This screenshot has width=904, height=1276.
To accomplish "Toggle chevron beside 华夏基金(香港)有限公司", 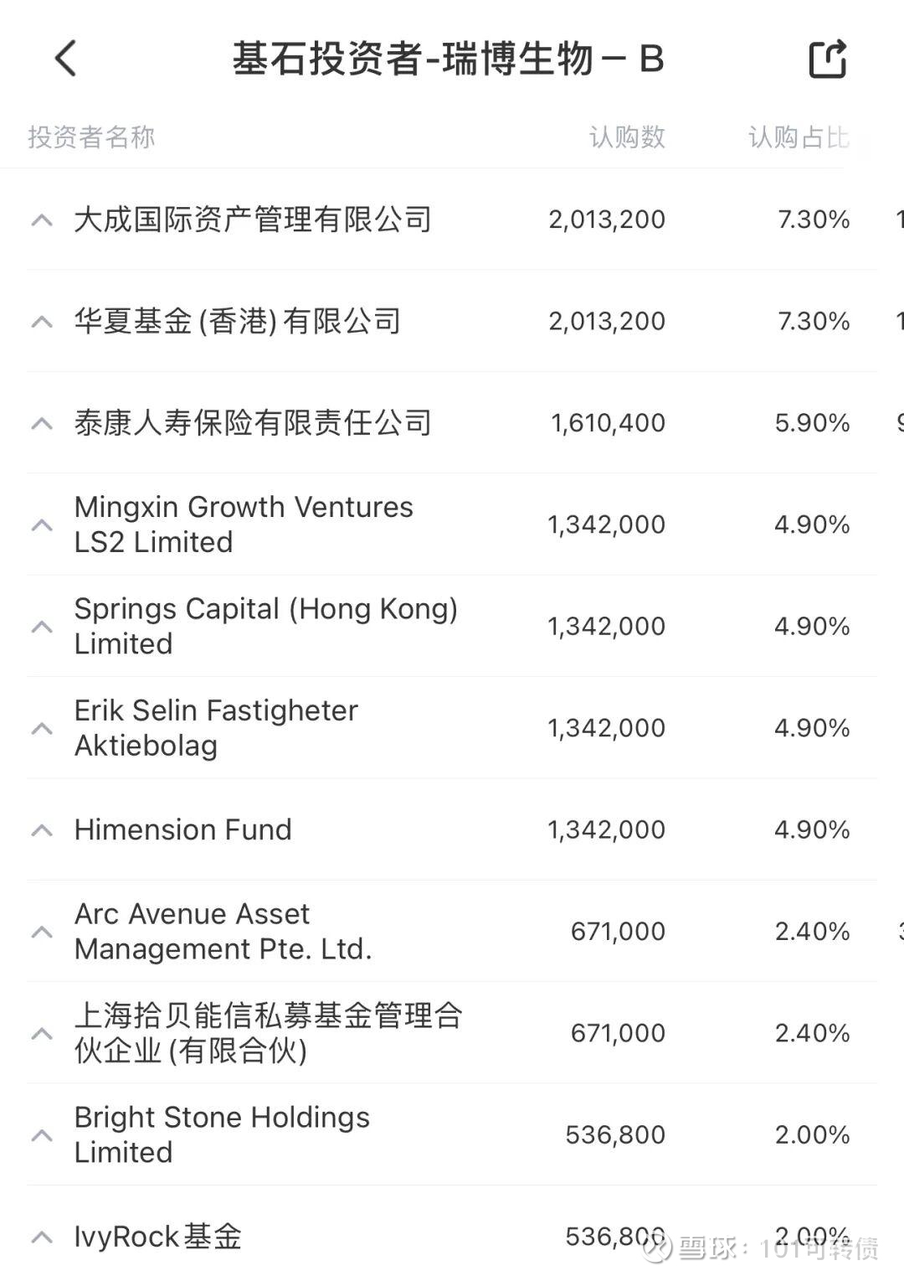I will [42, 322].
